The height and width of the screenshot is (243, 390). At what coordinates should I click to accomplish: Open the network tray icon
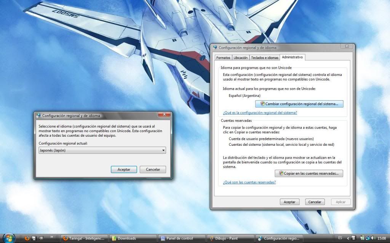coord(368,238)
